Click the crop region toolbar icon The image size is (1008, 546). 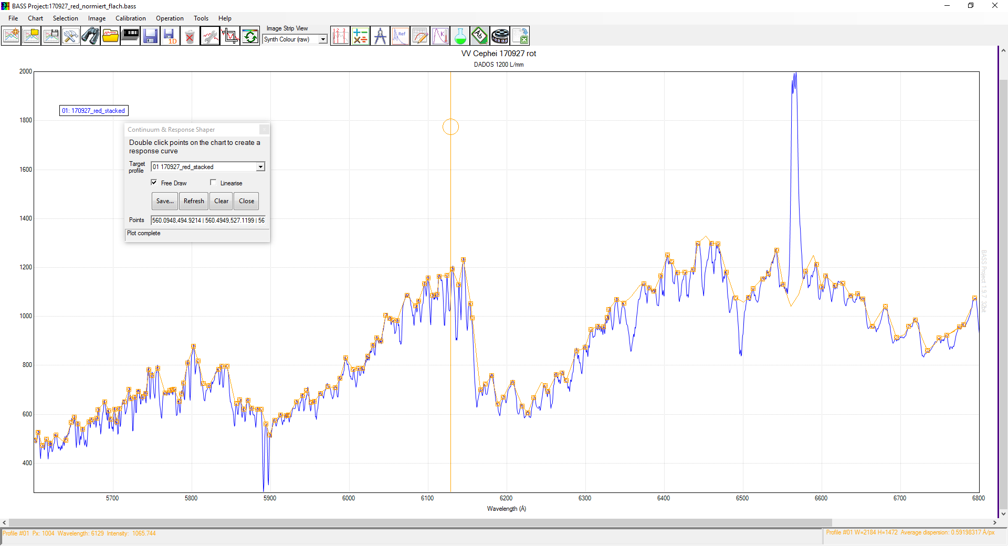coord(230,36)
